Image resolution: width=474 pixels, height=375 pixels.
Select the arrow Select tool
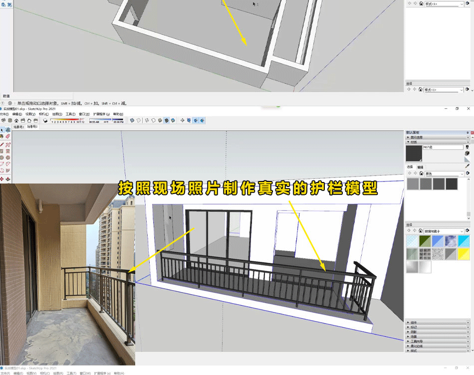2,130
